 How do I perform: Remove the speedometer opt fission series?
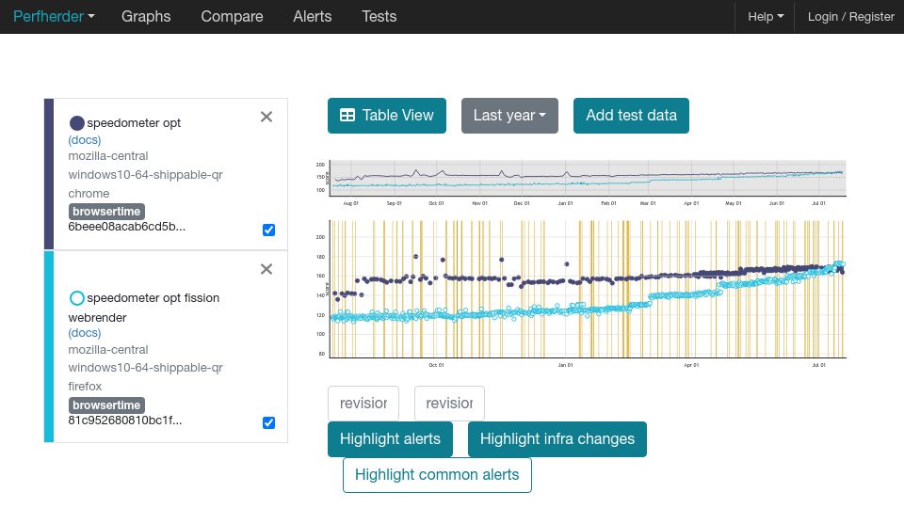[x=266, y=269]
